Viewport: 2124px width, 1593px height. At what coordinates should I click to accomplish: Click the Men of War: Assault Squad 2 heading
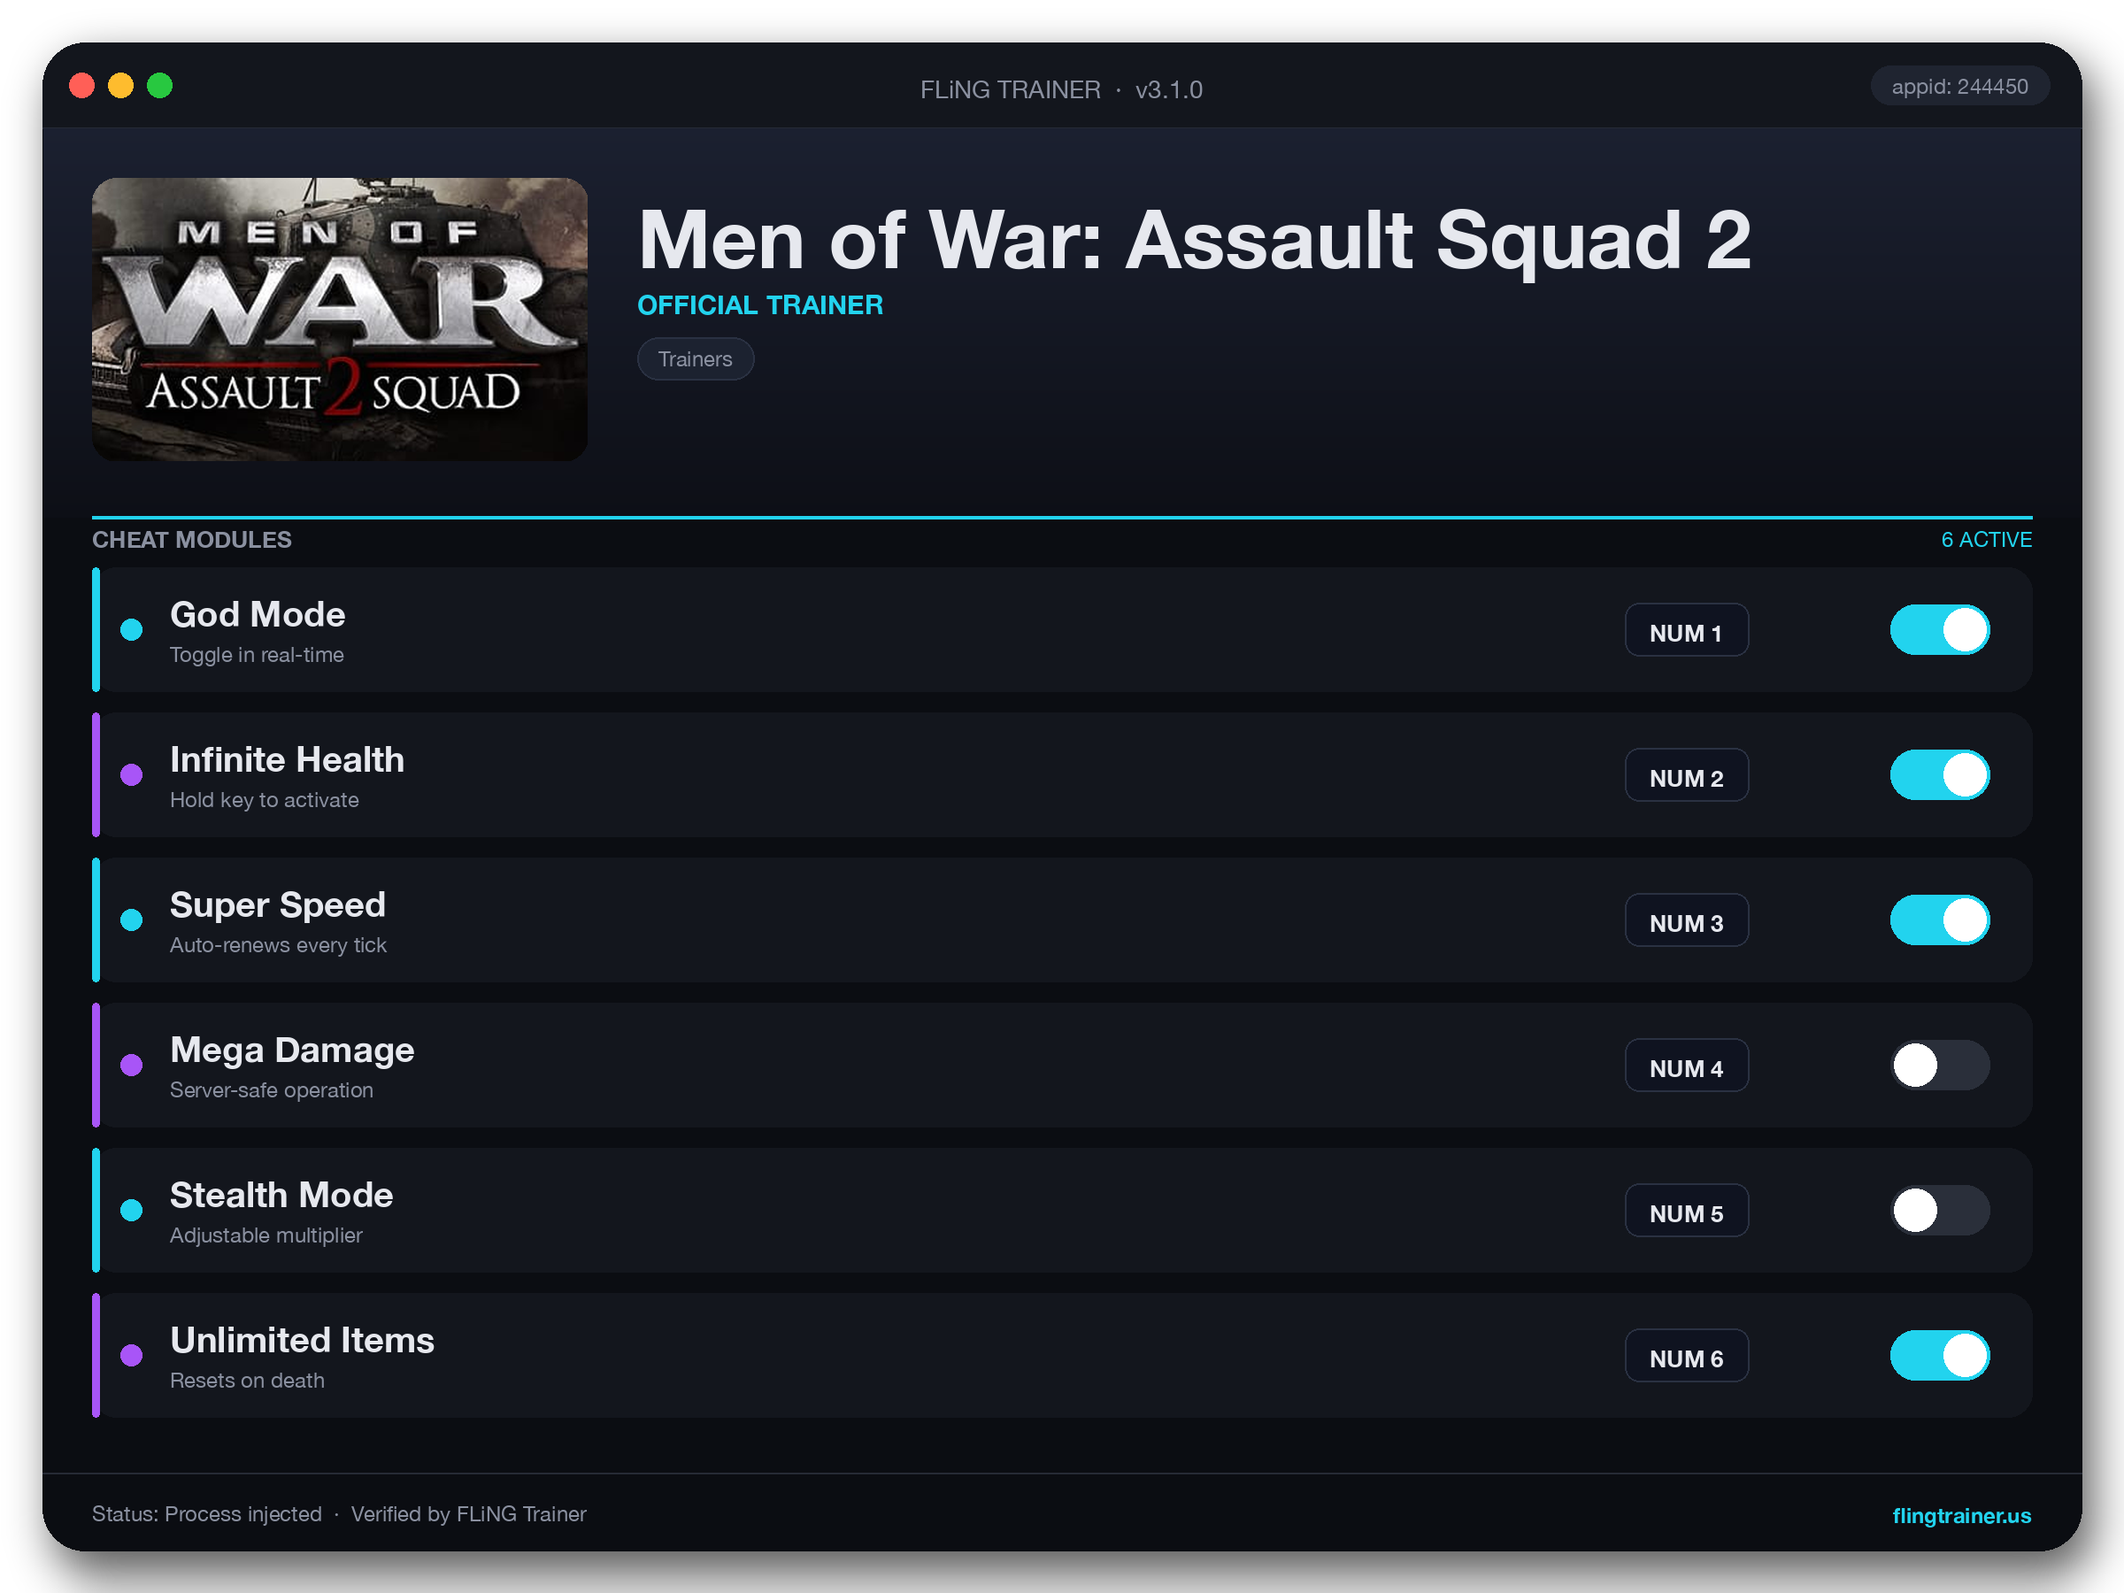[x=1195, y=240]
